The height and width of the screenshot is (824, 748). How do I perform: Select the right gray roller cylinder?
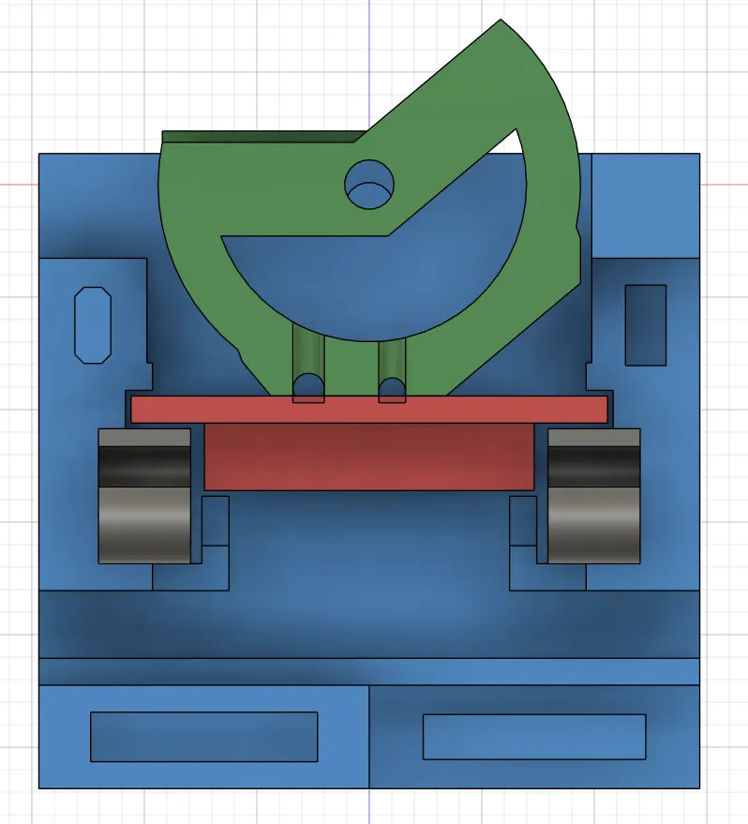click(x=594, y=496)
